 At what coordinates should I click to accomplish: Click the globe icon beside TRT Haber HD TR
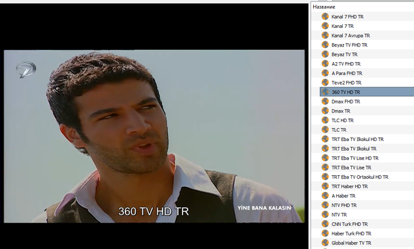click(x=325, y=186)
